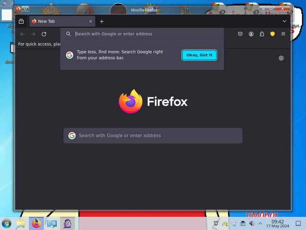Open new tab personalize gear

281,58
